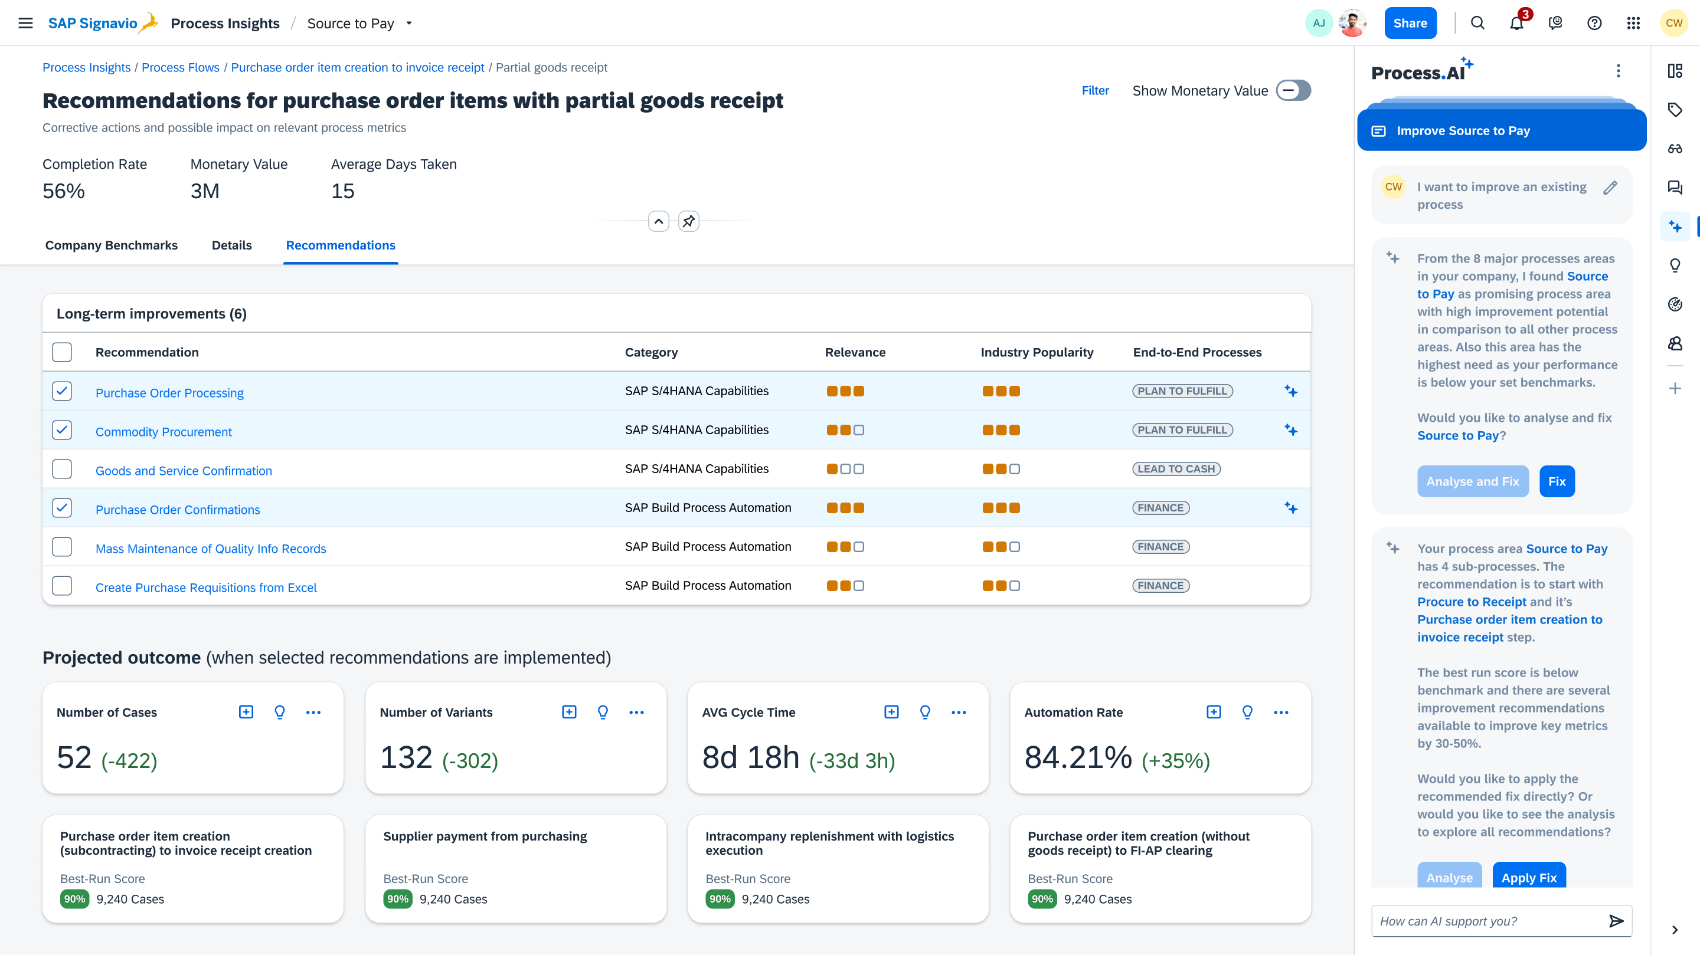
Task: Open the Improve Source to Pay conversation card
Action: [1500, 130]
